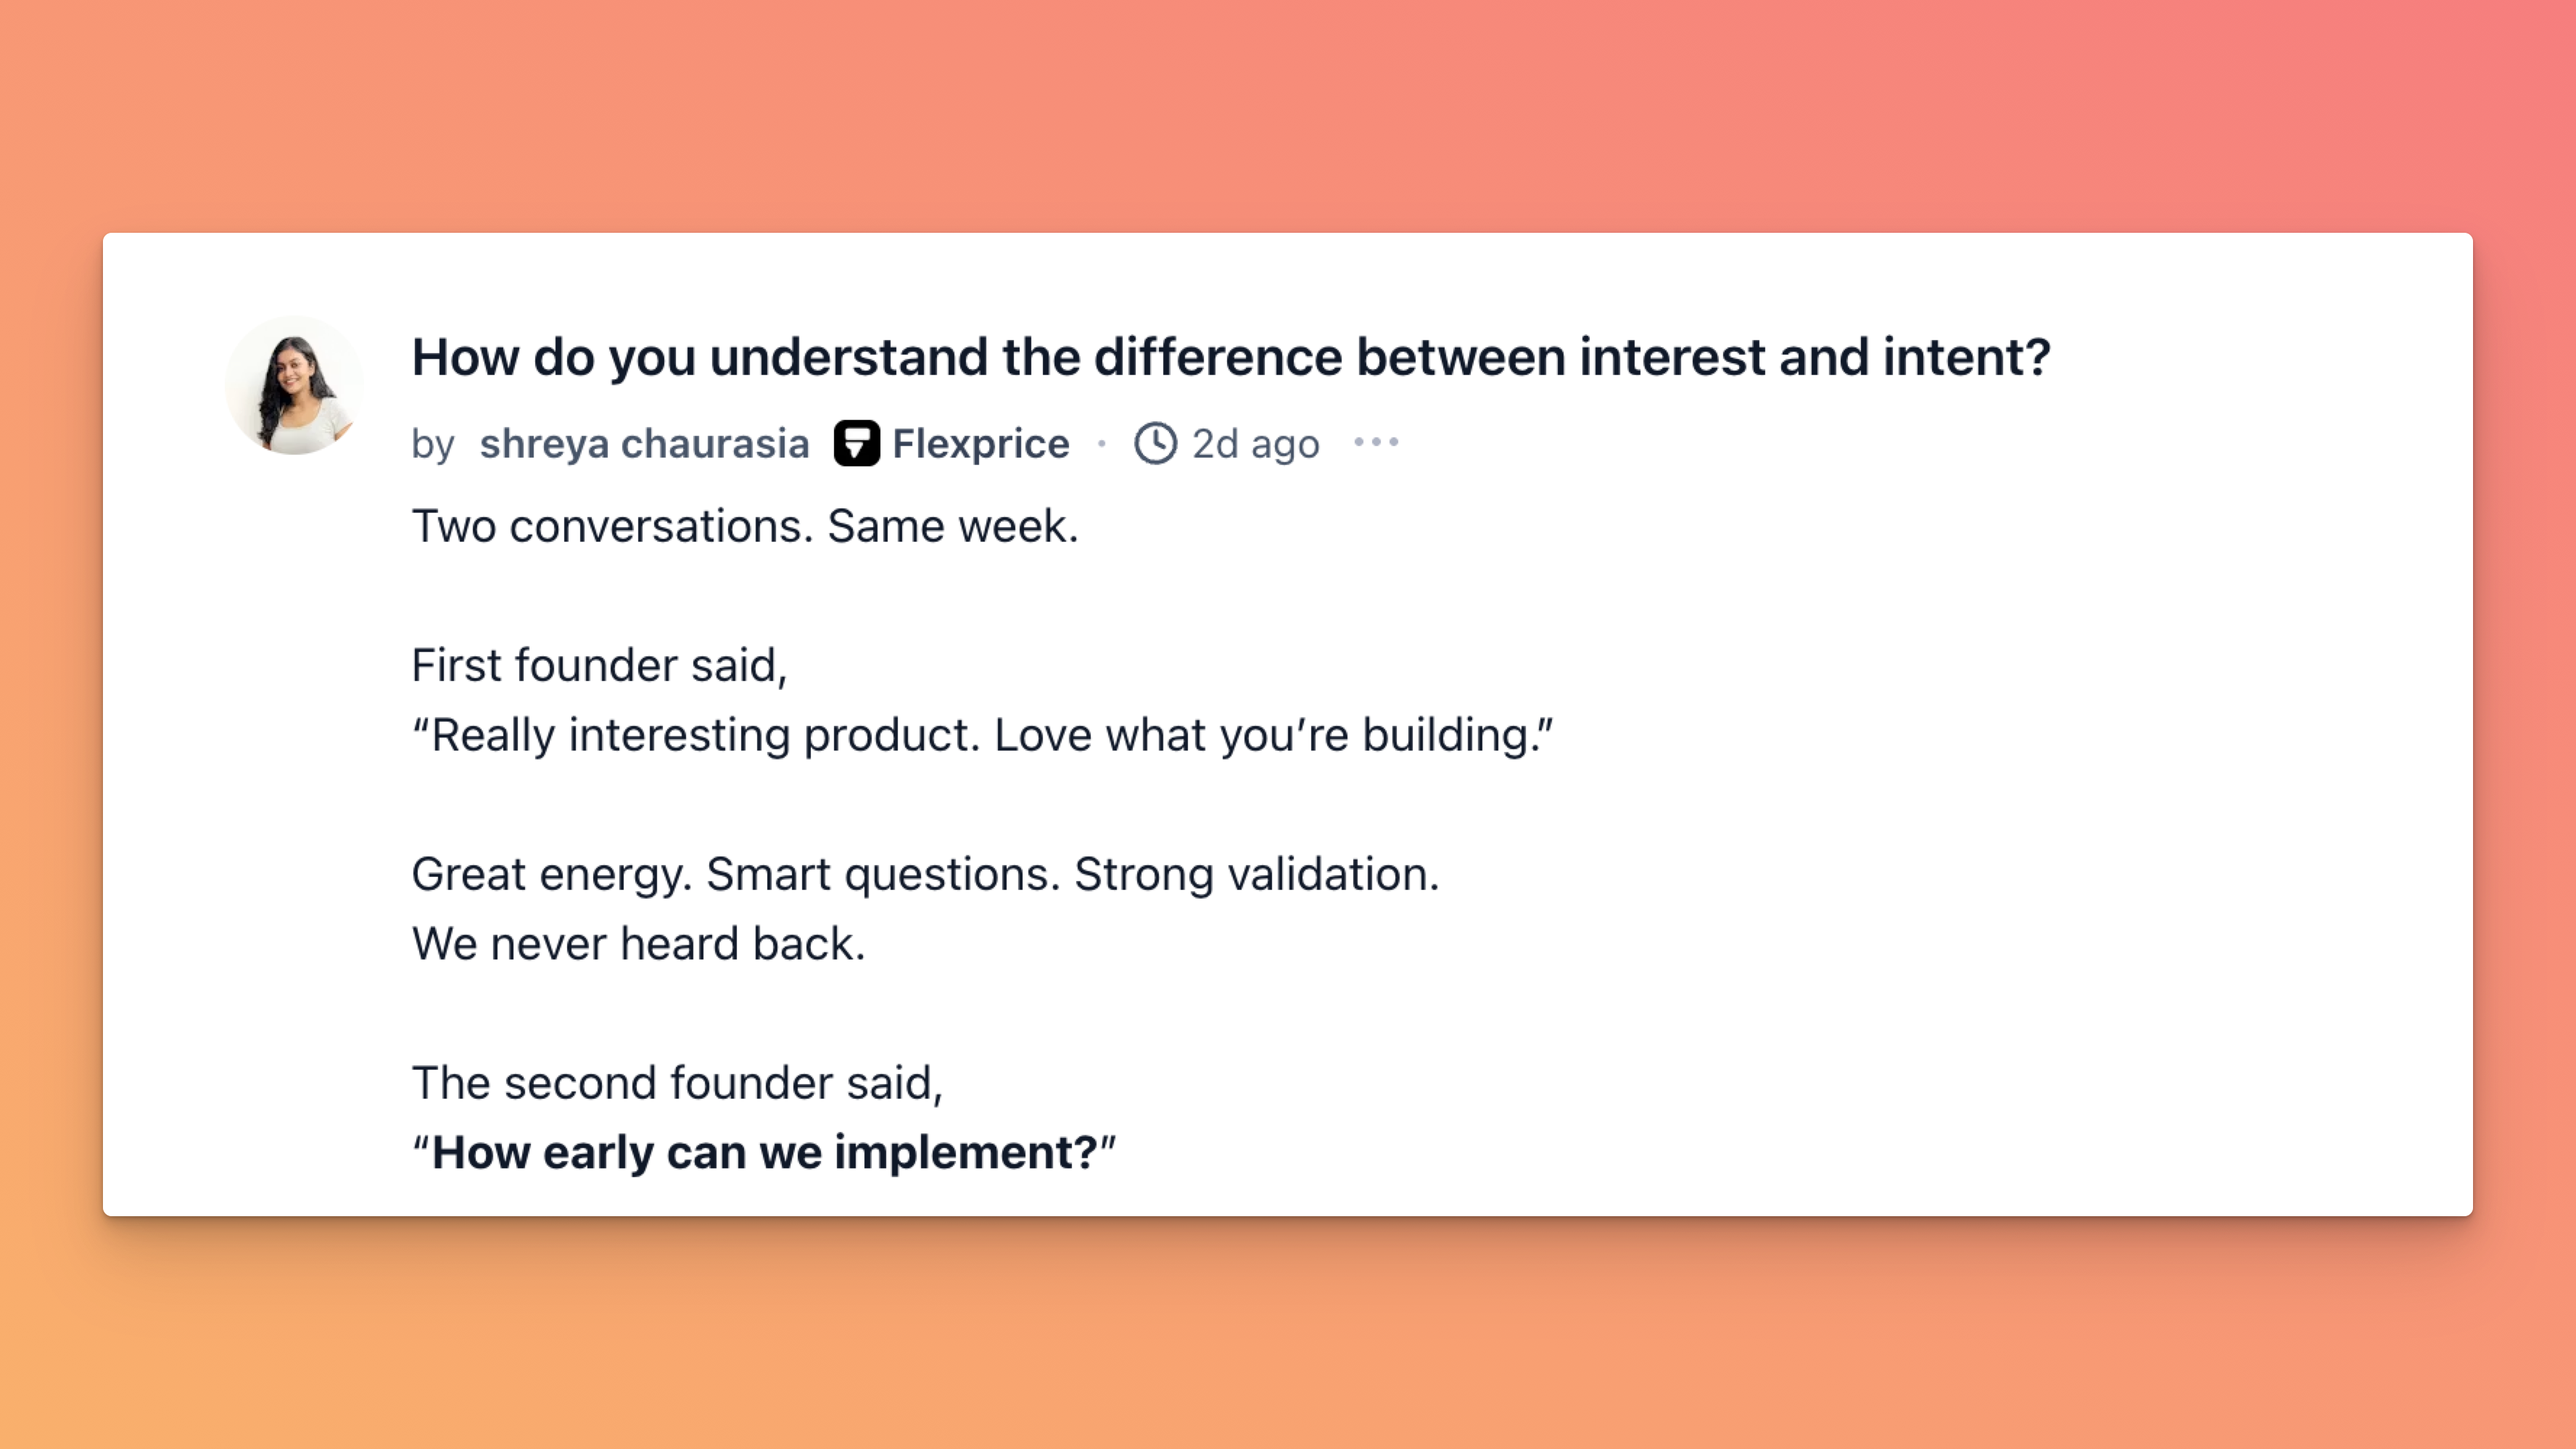Screen dimensions: 2576x1449
Task: Open shreya chaurasia's profile avatar
Action: coord(294,385)
